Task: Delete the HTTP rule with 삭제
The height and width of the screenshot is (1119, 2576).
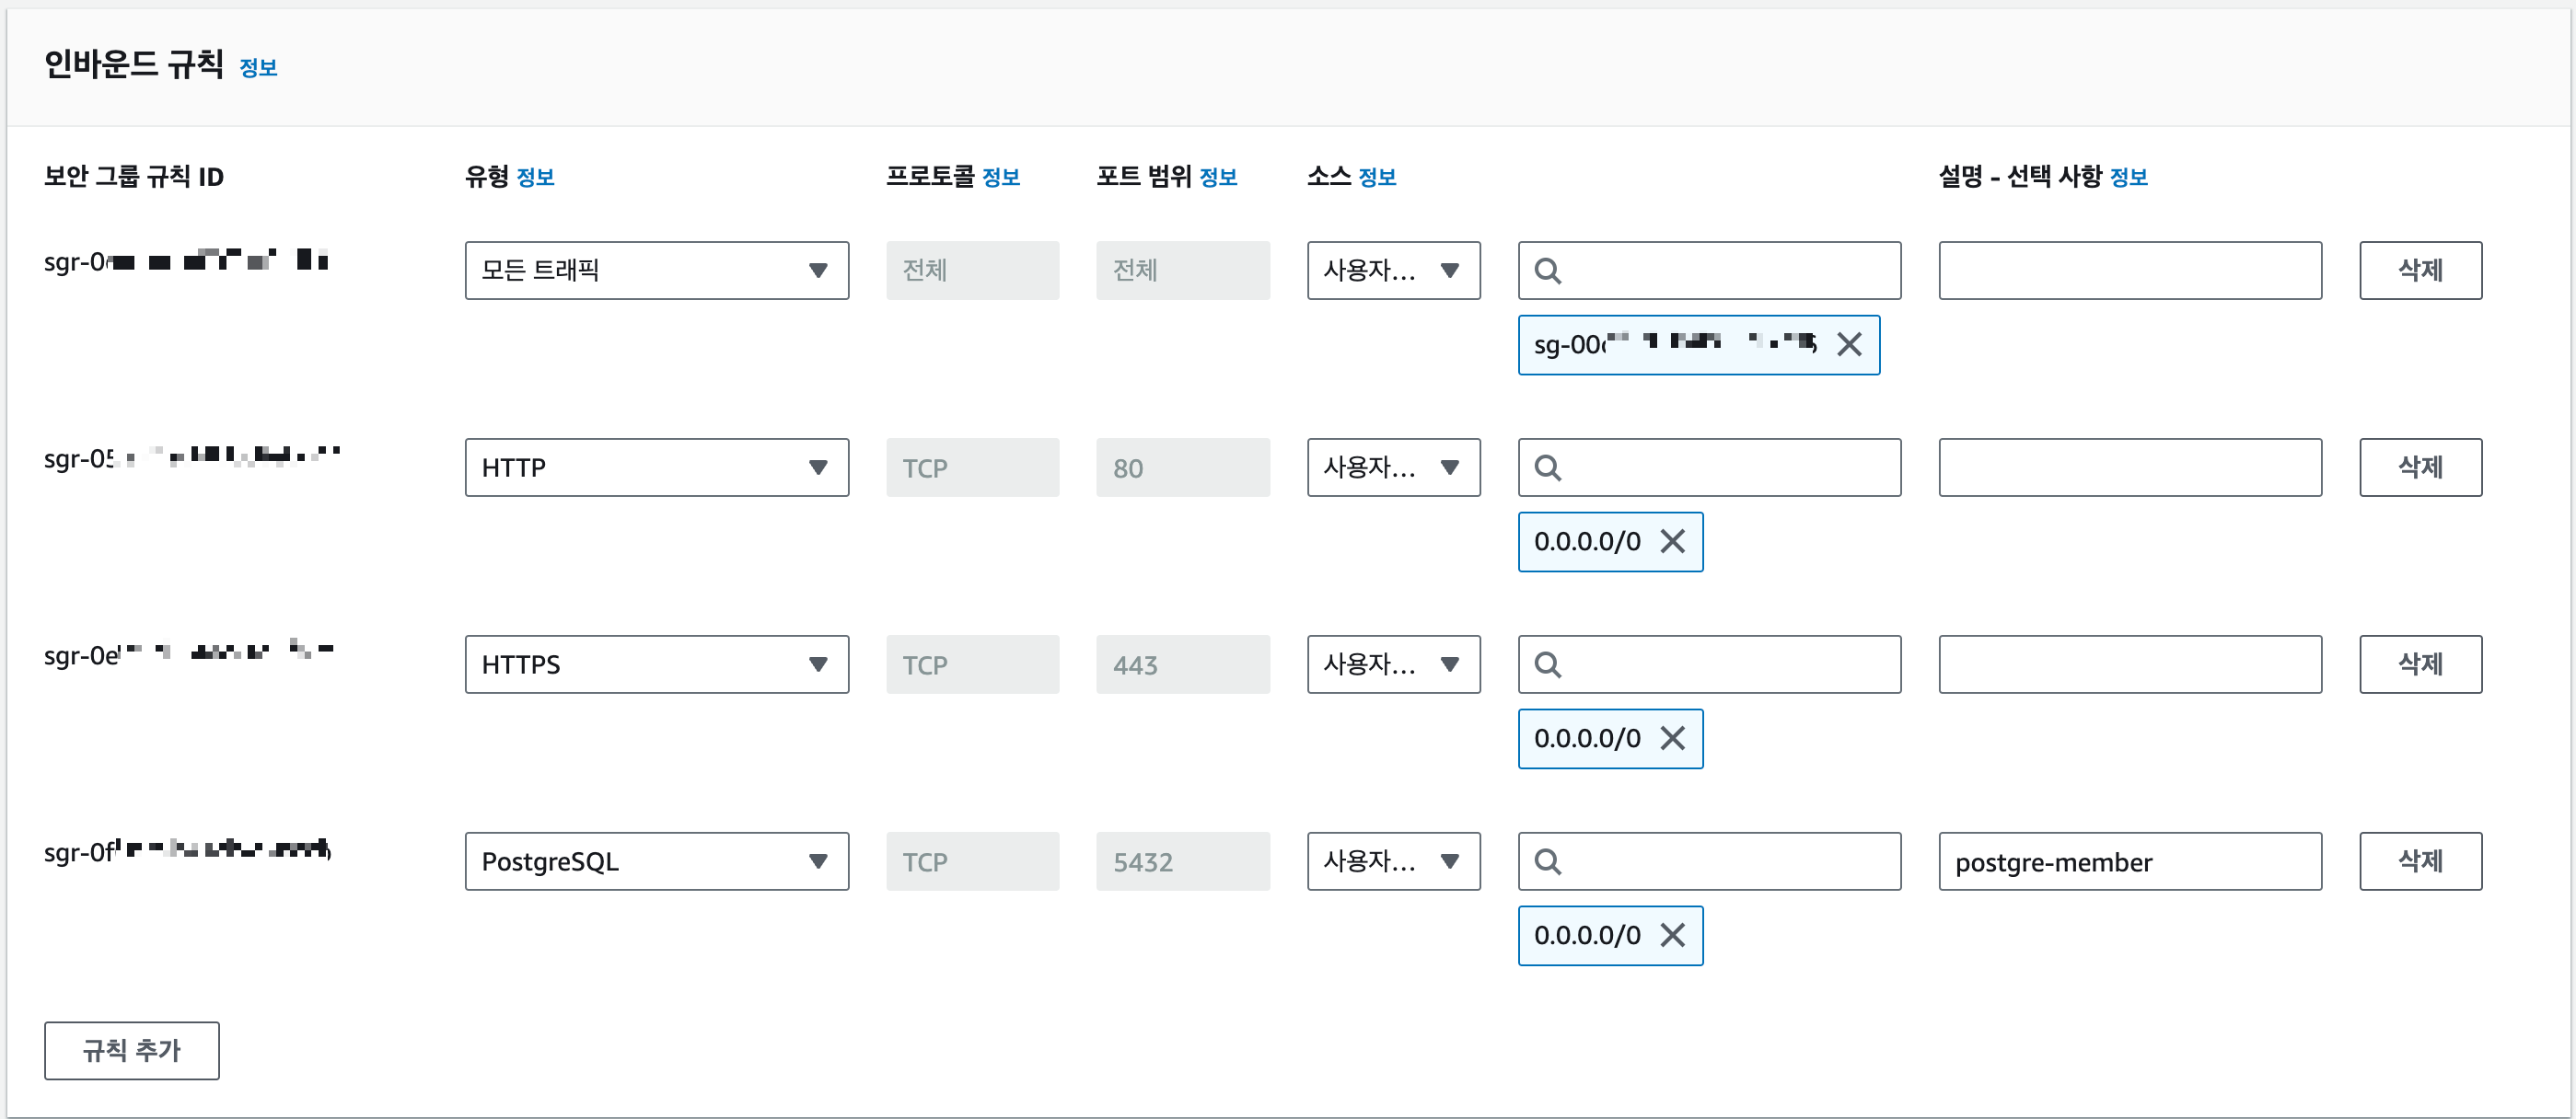Action: tap(2420, 467)
